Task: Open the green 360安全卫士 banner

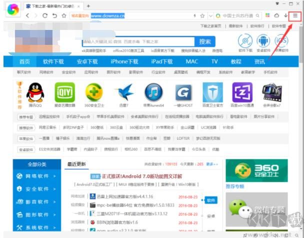Action: pos(257,171)
